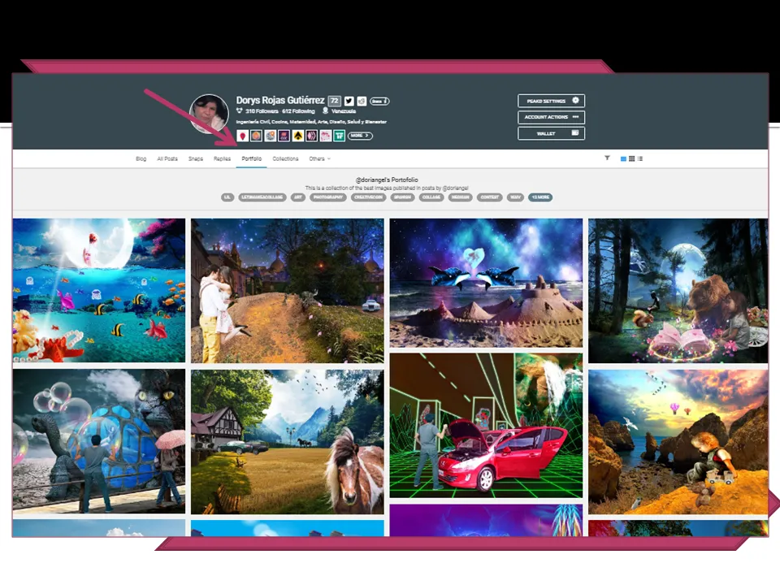Filter by the NEOXIAN tag
The width and height of the screenshot is (780, 585).
pos(461,197)
